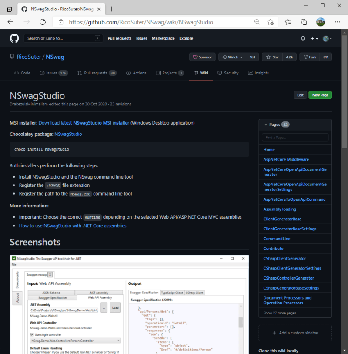The image size is (348, 354).
Task: Open the tab actions menu icon
Action: [x=9, y=9]
